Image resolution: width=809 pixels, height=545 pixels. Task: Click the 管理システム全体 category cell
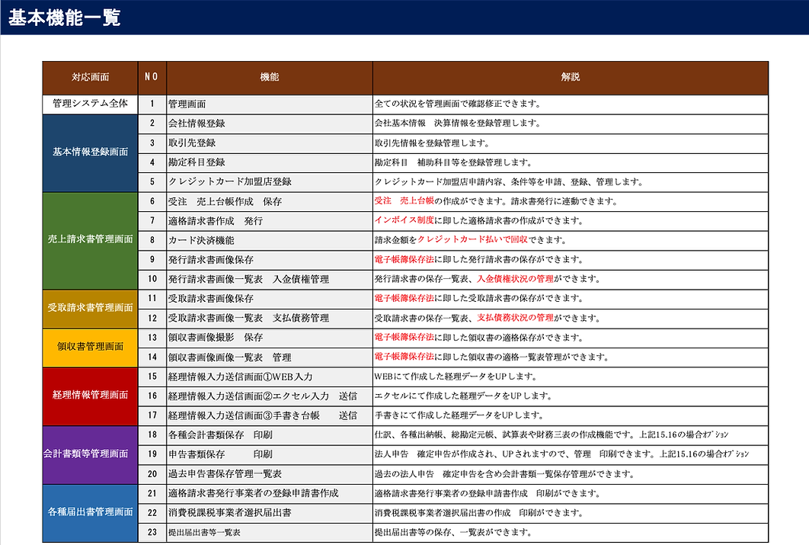coord(91,104)
